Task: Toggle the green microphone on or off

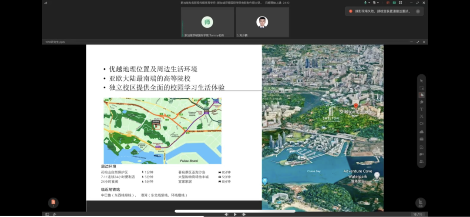Action: point(365,3)
